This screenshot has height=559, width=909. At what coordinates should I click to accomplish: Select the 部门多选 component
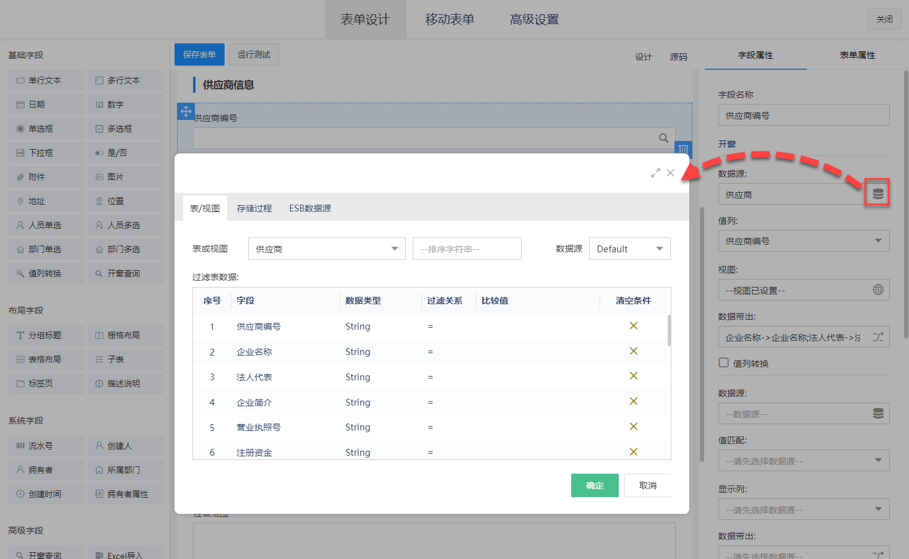click(126, 249)
